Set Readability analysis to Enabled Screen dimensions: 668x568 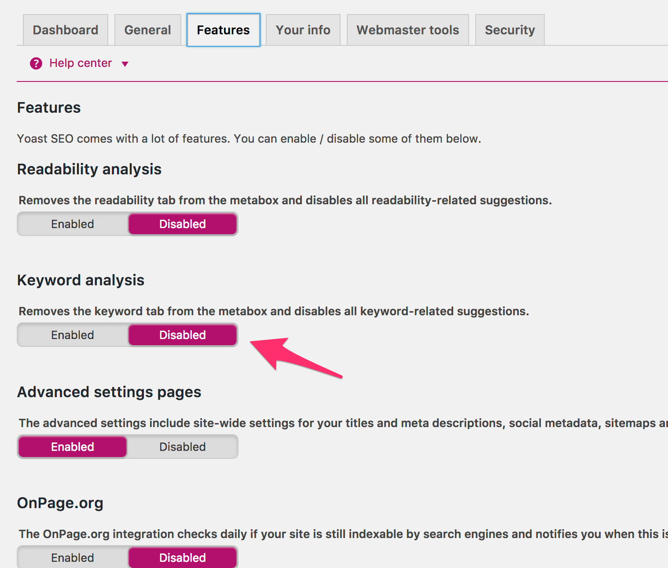point(73,224)
